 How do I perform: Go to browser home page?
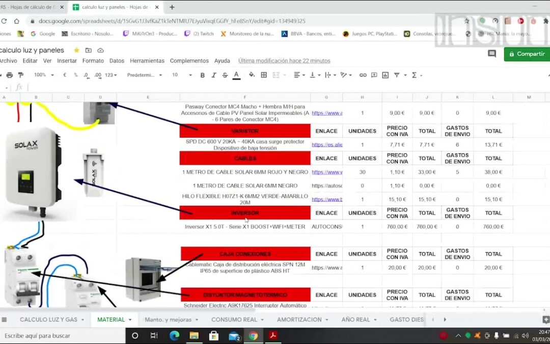(x=16, y=21)
